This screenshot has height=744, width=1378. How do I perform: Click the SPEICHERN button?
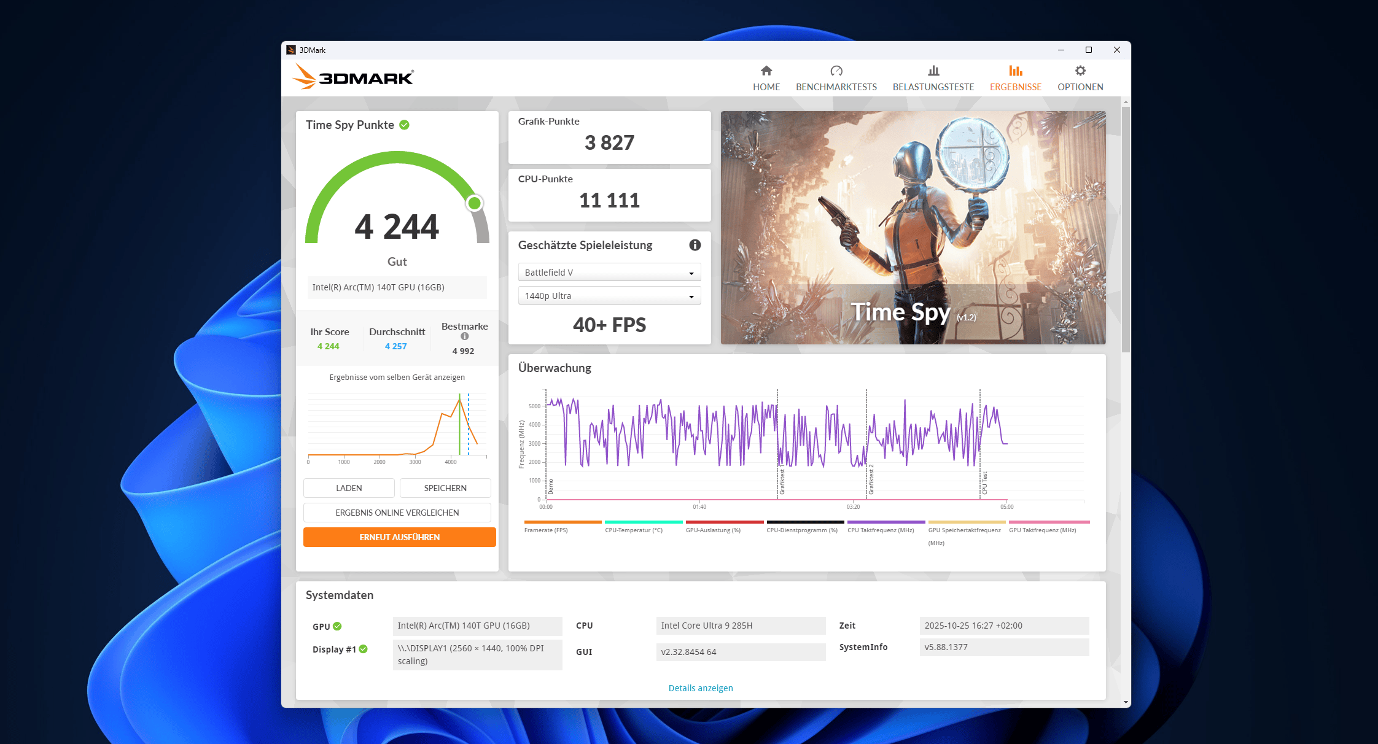[x=445, y=488]
